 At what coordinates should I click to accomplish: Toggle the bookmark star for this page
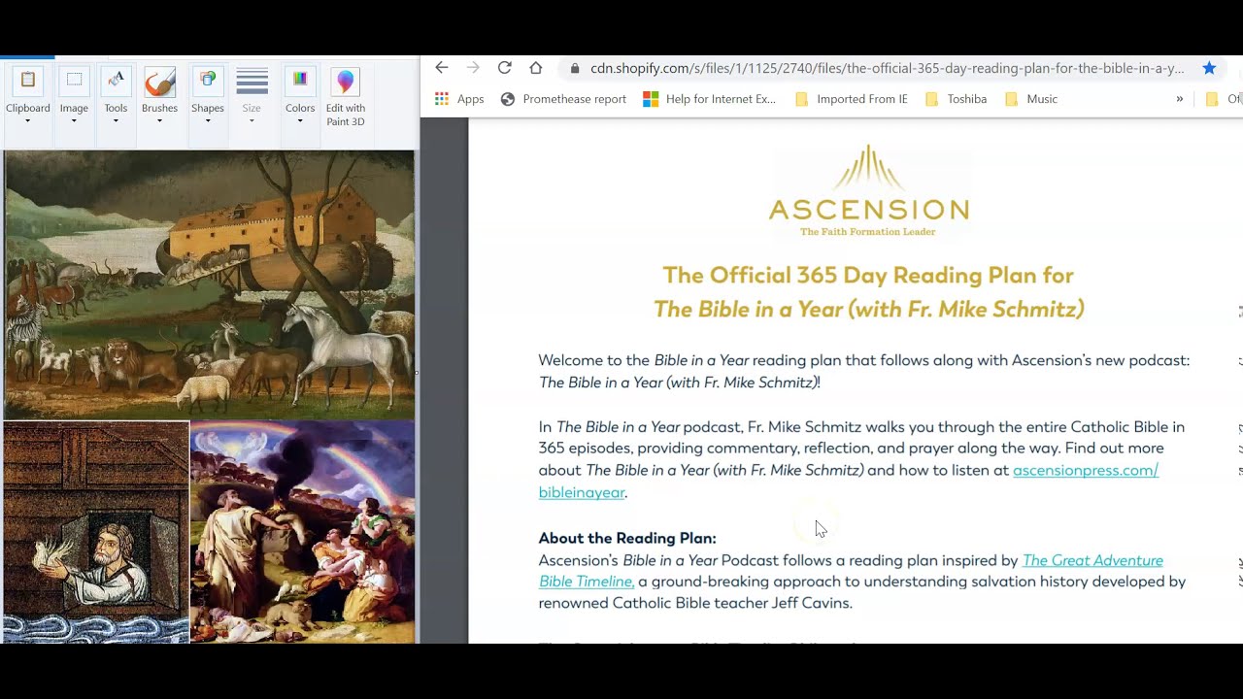click(1209, 68)
